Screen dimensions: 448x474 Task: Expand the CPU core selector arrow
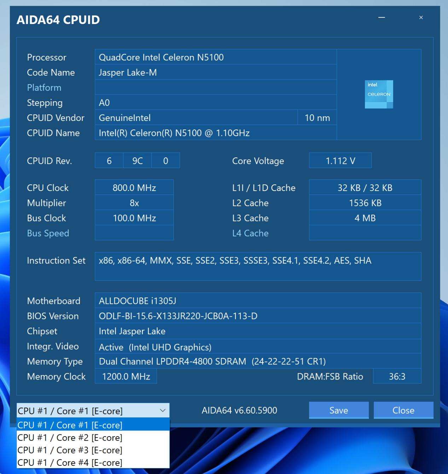163,410
